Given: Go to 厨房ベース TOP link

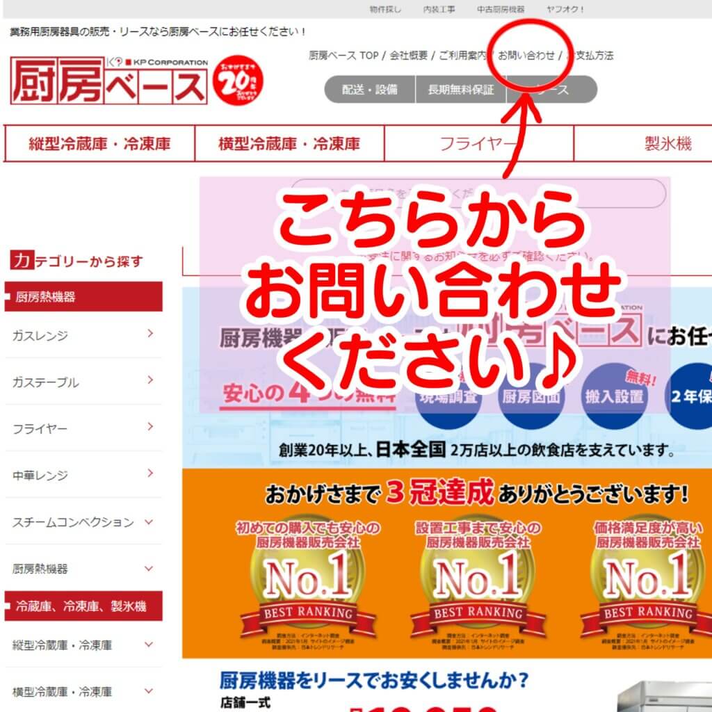Looking at the screenshot, I should point(343,56).
